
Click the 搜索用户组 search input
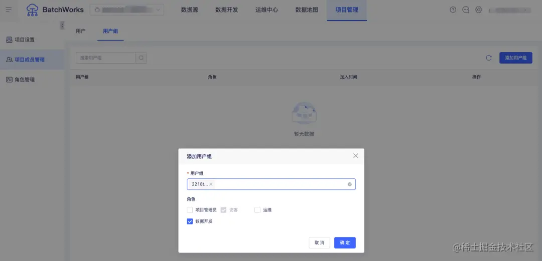pos(106,58)
